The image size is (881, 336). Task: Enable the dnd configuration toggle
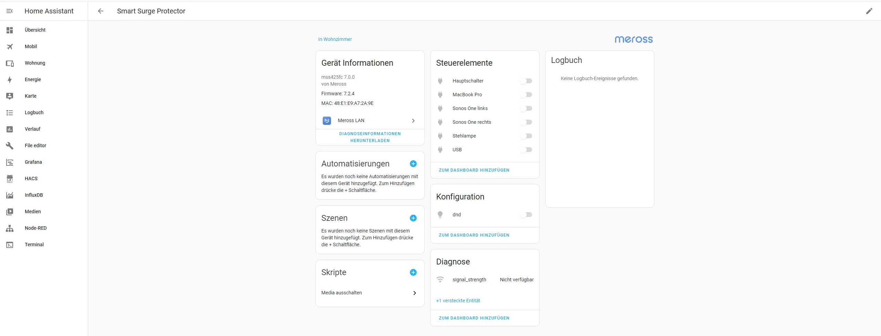(x=526, y=215)
